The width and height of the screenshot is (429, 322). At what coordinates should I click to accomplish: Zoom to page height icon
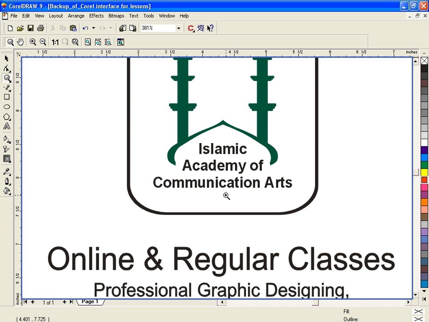tap(108, 42)
